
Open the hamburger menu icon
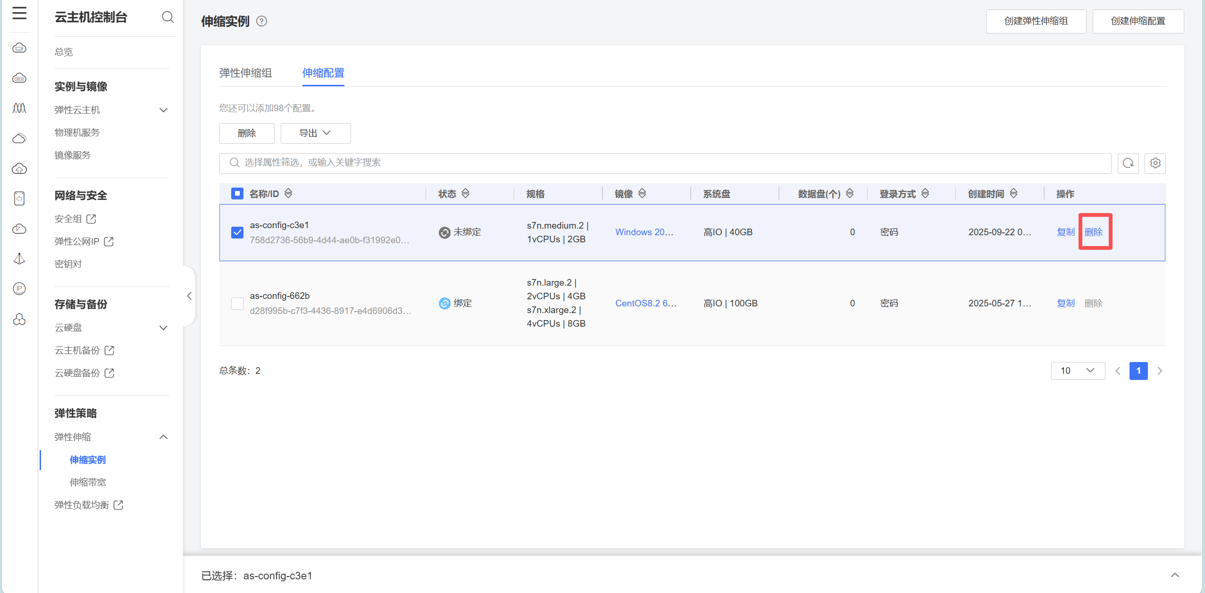(x=19, y=13)
